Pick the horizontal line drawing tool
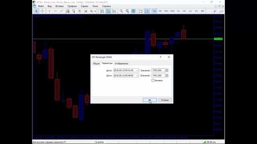 click(55, 11)
